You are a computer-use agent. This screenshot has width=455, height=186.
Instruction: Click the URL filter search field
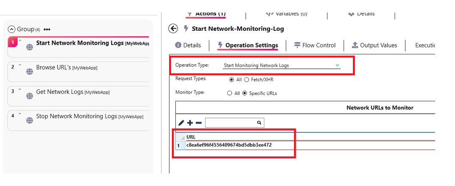(x=230, y=123)
